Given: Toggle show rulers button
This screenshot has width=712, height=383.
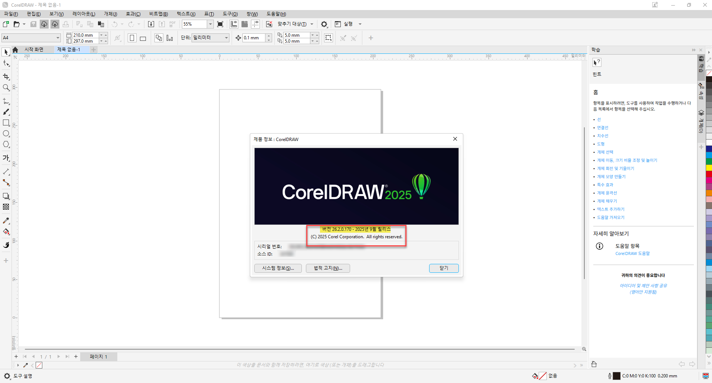Looking at the screenshot, I should coord(234,24).
